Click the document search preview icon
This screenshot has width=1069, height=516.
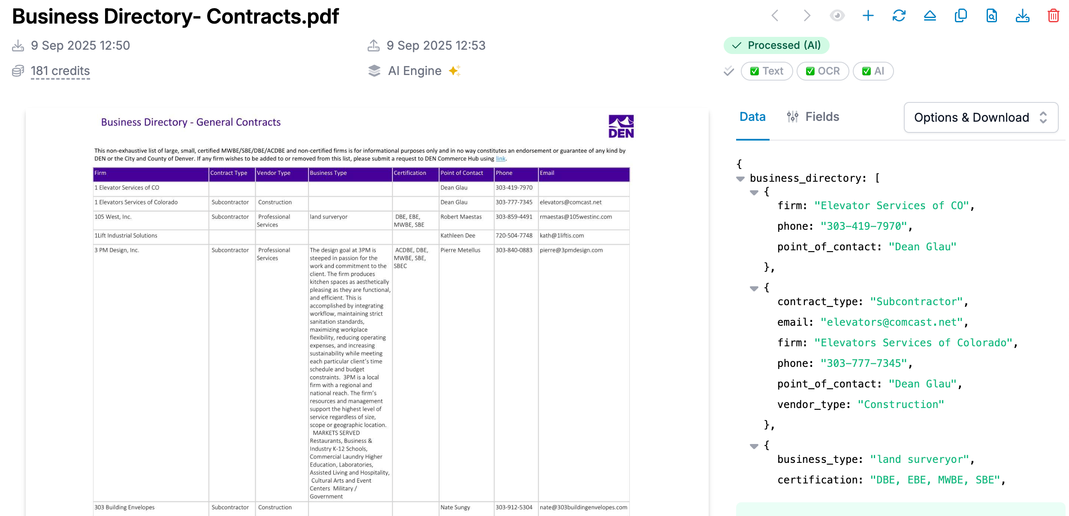tap(991, 16)
